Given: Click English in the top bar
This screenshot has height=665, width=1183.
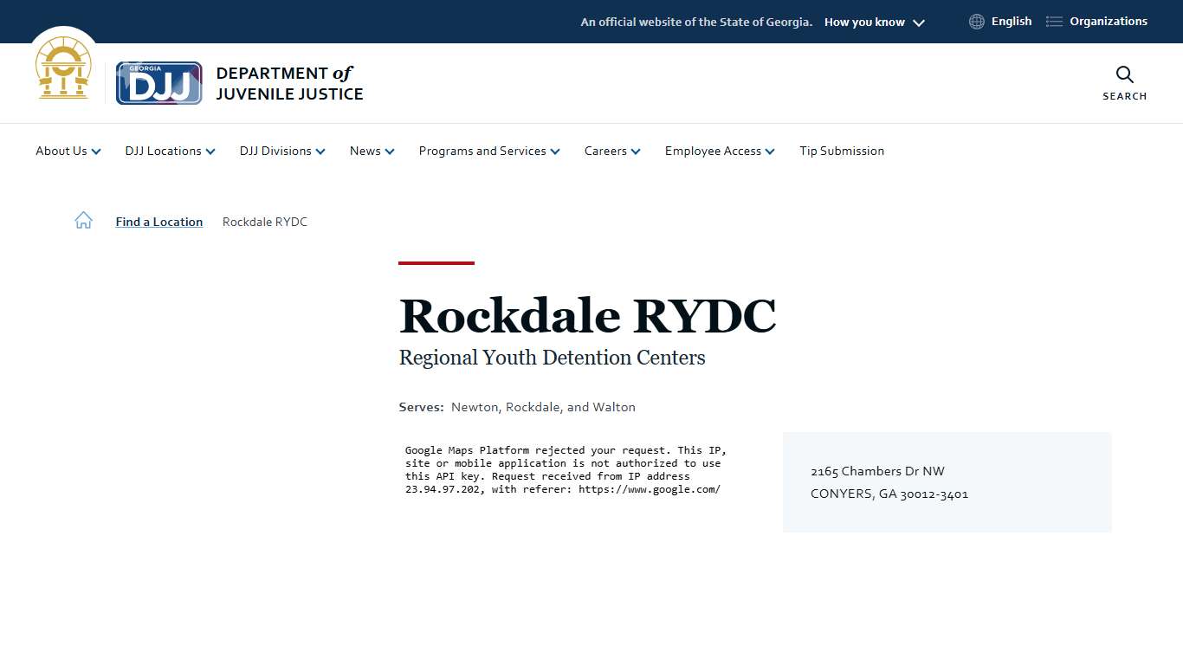Looking at the screenshot, I should (1012, 21).
